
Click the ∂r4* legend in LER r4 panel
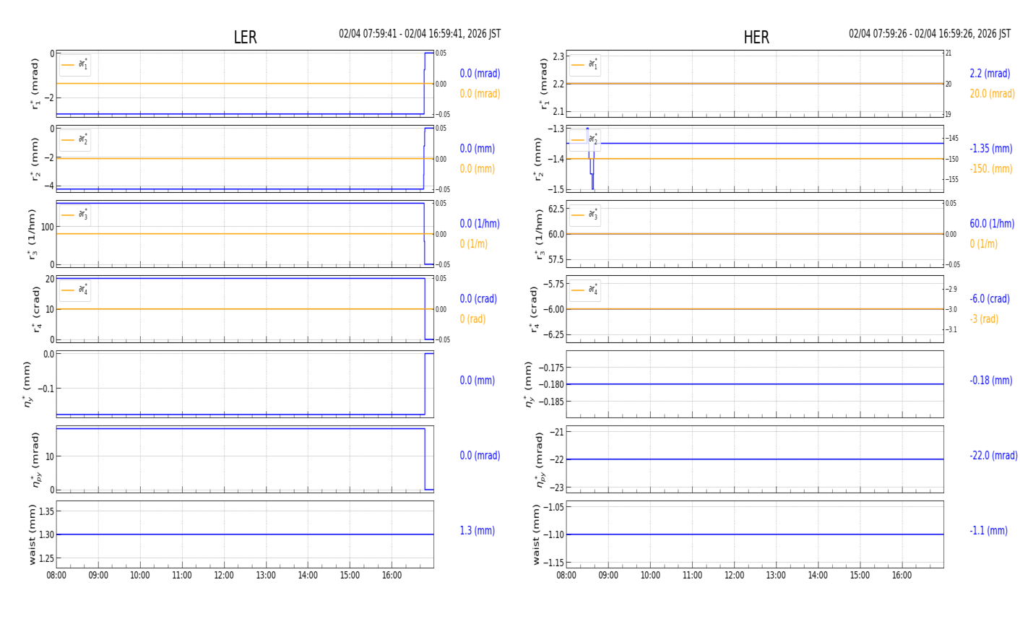(75, 290)
